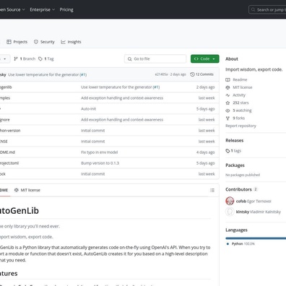The image size is (286, 286).
Task: Click 'Bump version to 0.1.3' commit message
Action: click(100, 163)
